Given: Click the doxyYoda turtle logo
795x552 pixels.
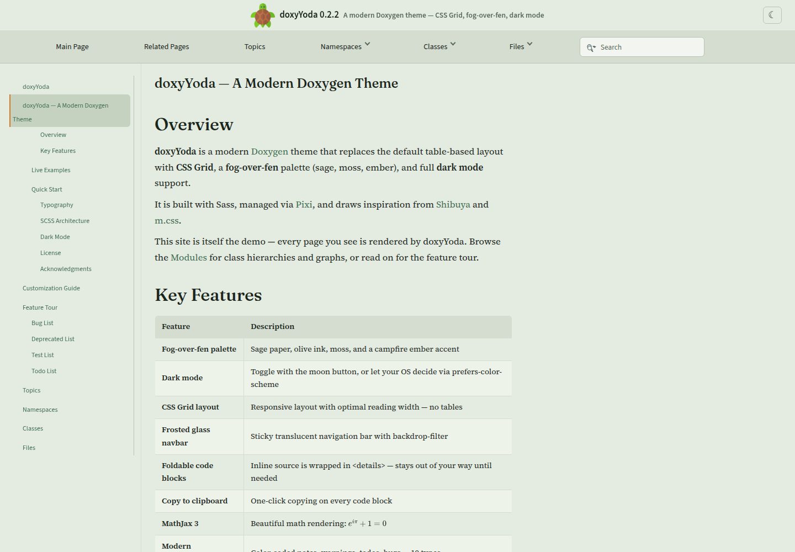Looking at the screenshot, I should point(263,15).
